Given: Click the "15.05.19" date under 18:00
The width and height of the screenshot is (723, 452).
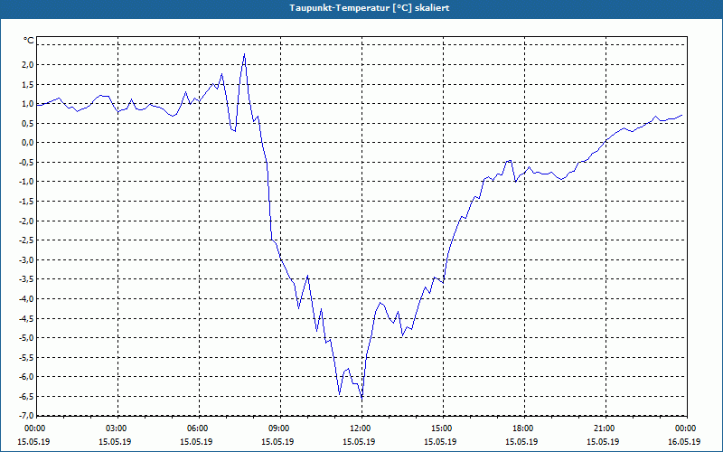Looking at the screenshot, I should coord(521,442).
